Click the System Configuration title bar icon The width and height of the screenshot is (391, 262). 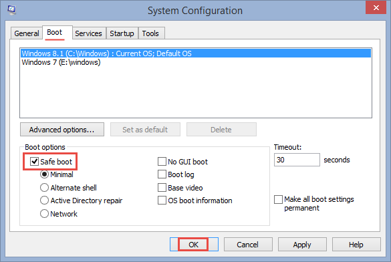tap(11, 10)
